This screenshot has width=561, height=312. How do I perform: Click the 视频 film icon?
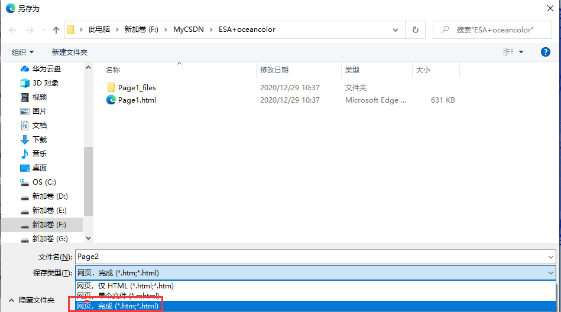tap(25, 97)
